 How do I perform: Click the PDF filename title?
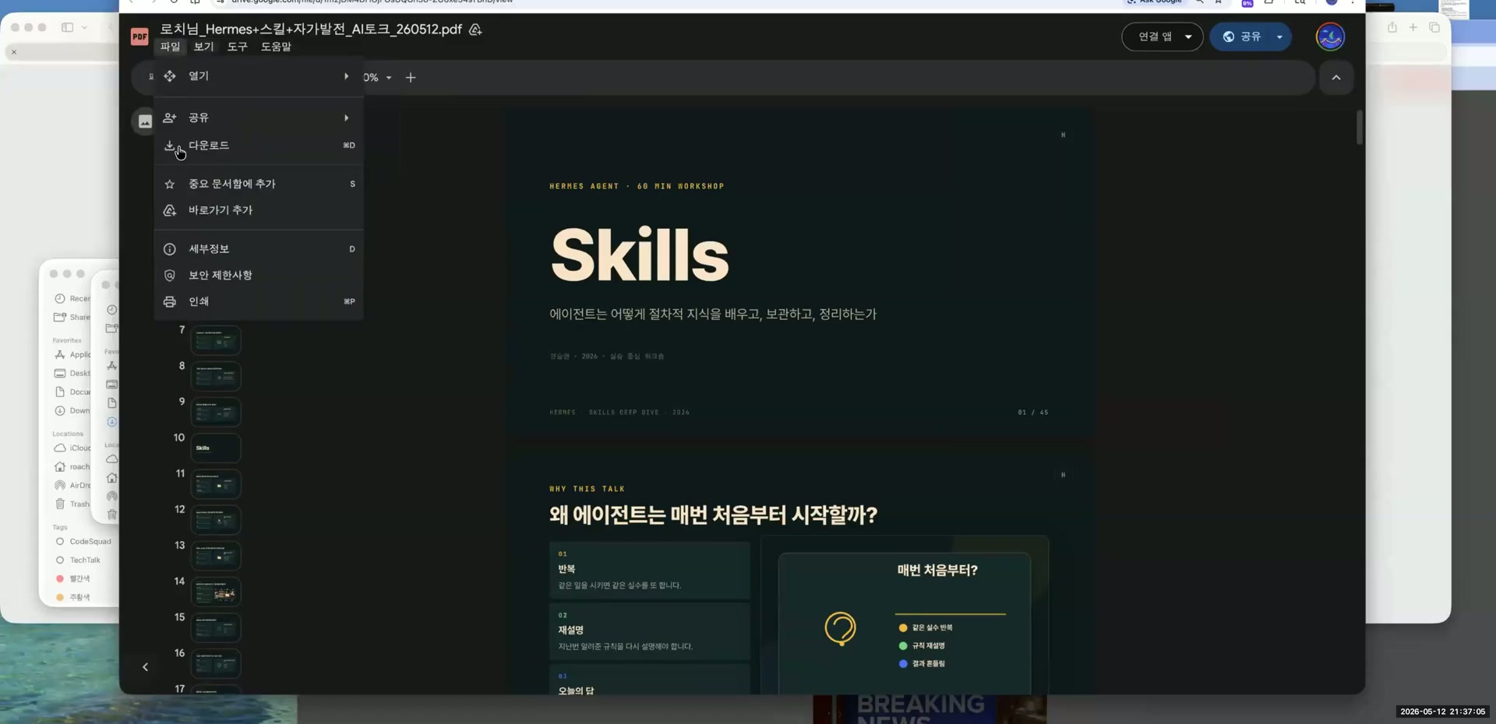(x=311, y=30)
